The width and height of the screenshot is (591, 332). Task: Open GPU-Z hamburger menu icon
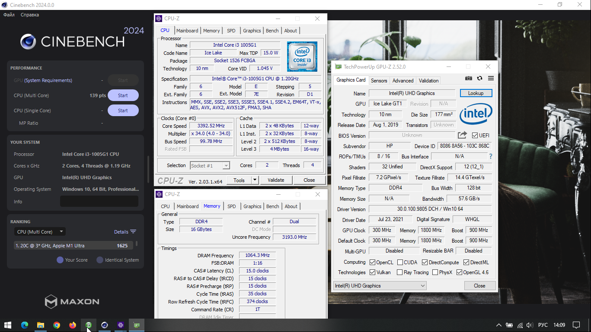click(491, 78)
